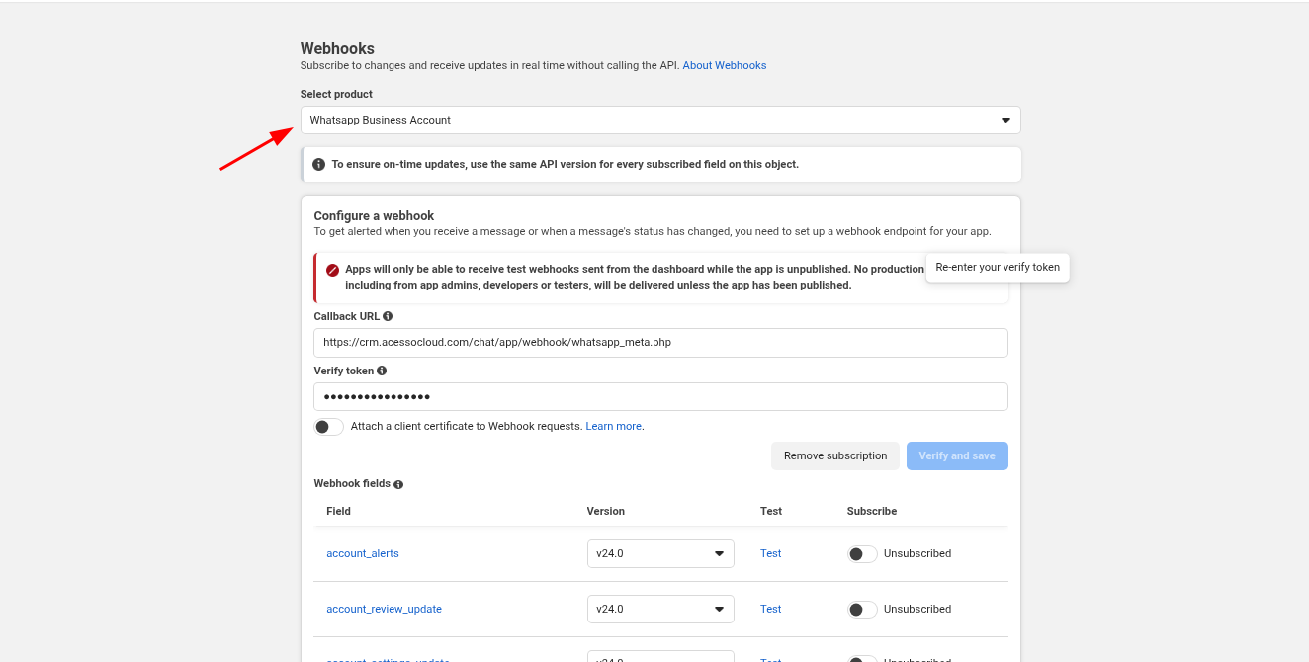The width and height of the screenshot is (1309, 662).
Task: Click Test for the account_review_update field
Action: [x=770, y=610]
